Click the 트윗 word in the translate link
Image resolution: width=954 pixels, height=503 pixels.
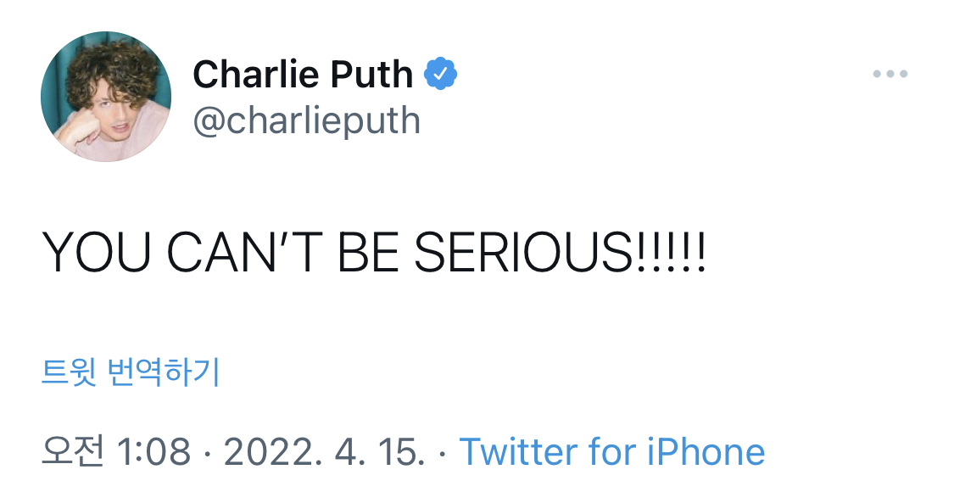coord(68,371)
